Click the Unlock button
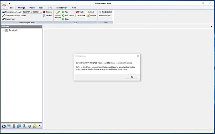The image size is (215, 134). pyautogui.click(x=92, y=15)
